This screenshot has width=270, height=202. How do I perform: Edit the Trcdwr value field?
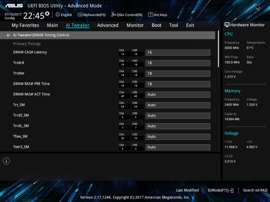click(178, 74)
